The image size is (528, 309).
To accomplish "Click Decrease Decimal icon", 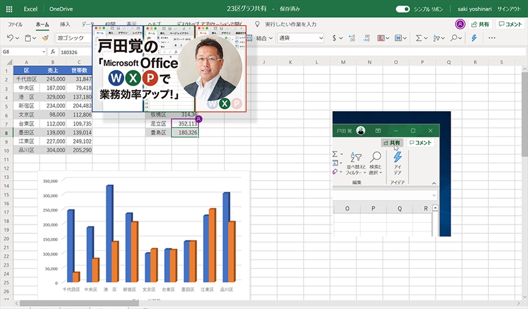I will click(366, 38).
